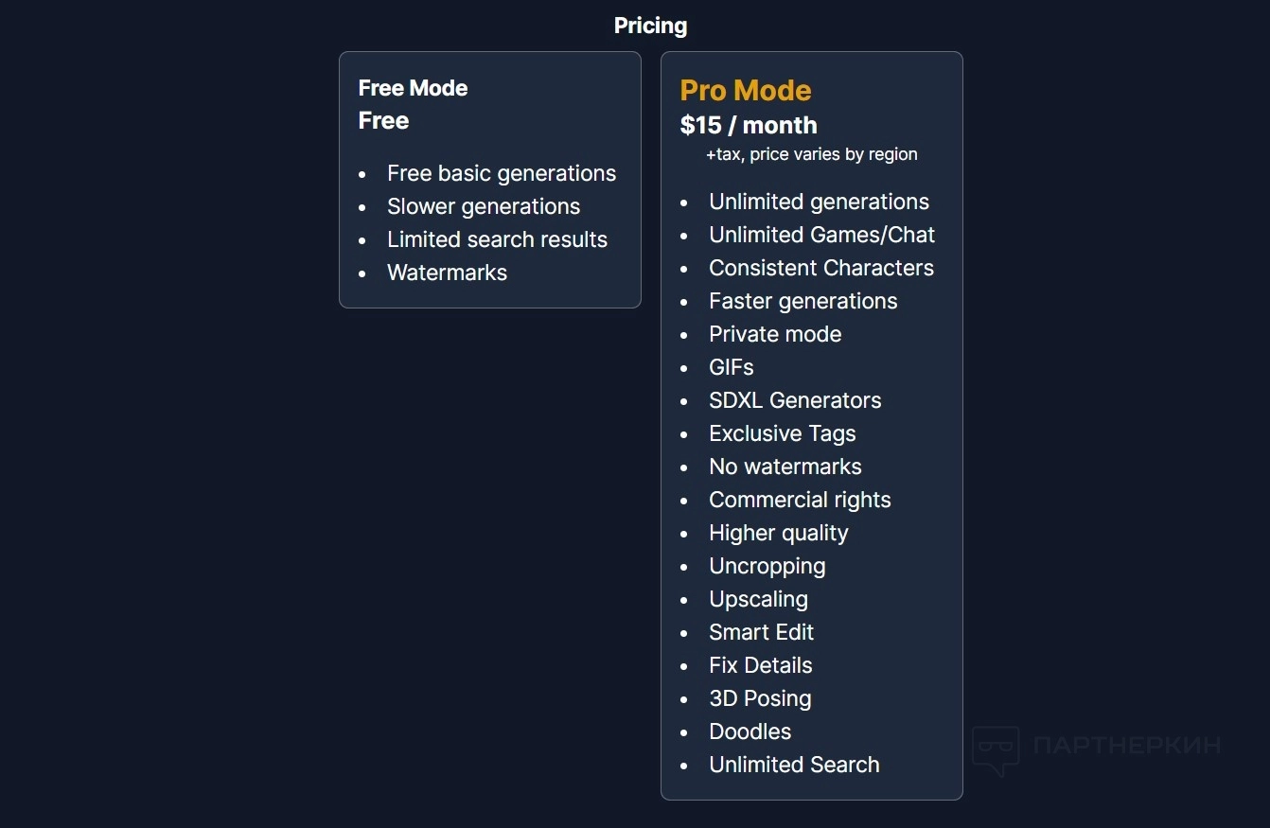Click the Partnerkin watermark logo icon

point(996,749)
